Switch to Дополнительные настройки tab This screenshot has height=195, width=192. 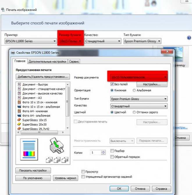(47, 61)
